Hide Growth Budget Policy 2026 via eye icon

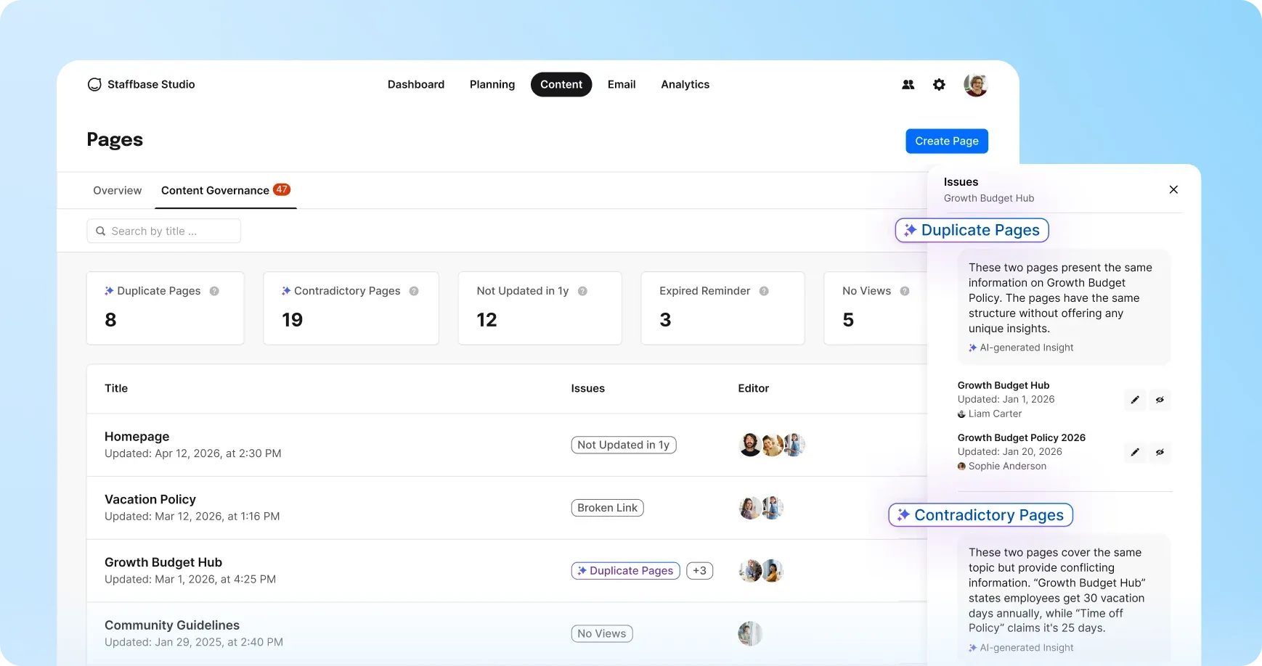point(1160,452)
